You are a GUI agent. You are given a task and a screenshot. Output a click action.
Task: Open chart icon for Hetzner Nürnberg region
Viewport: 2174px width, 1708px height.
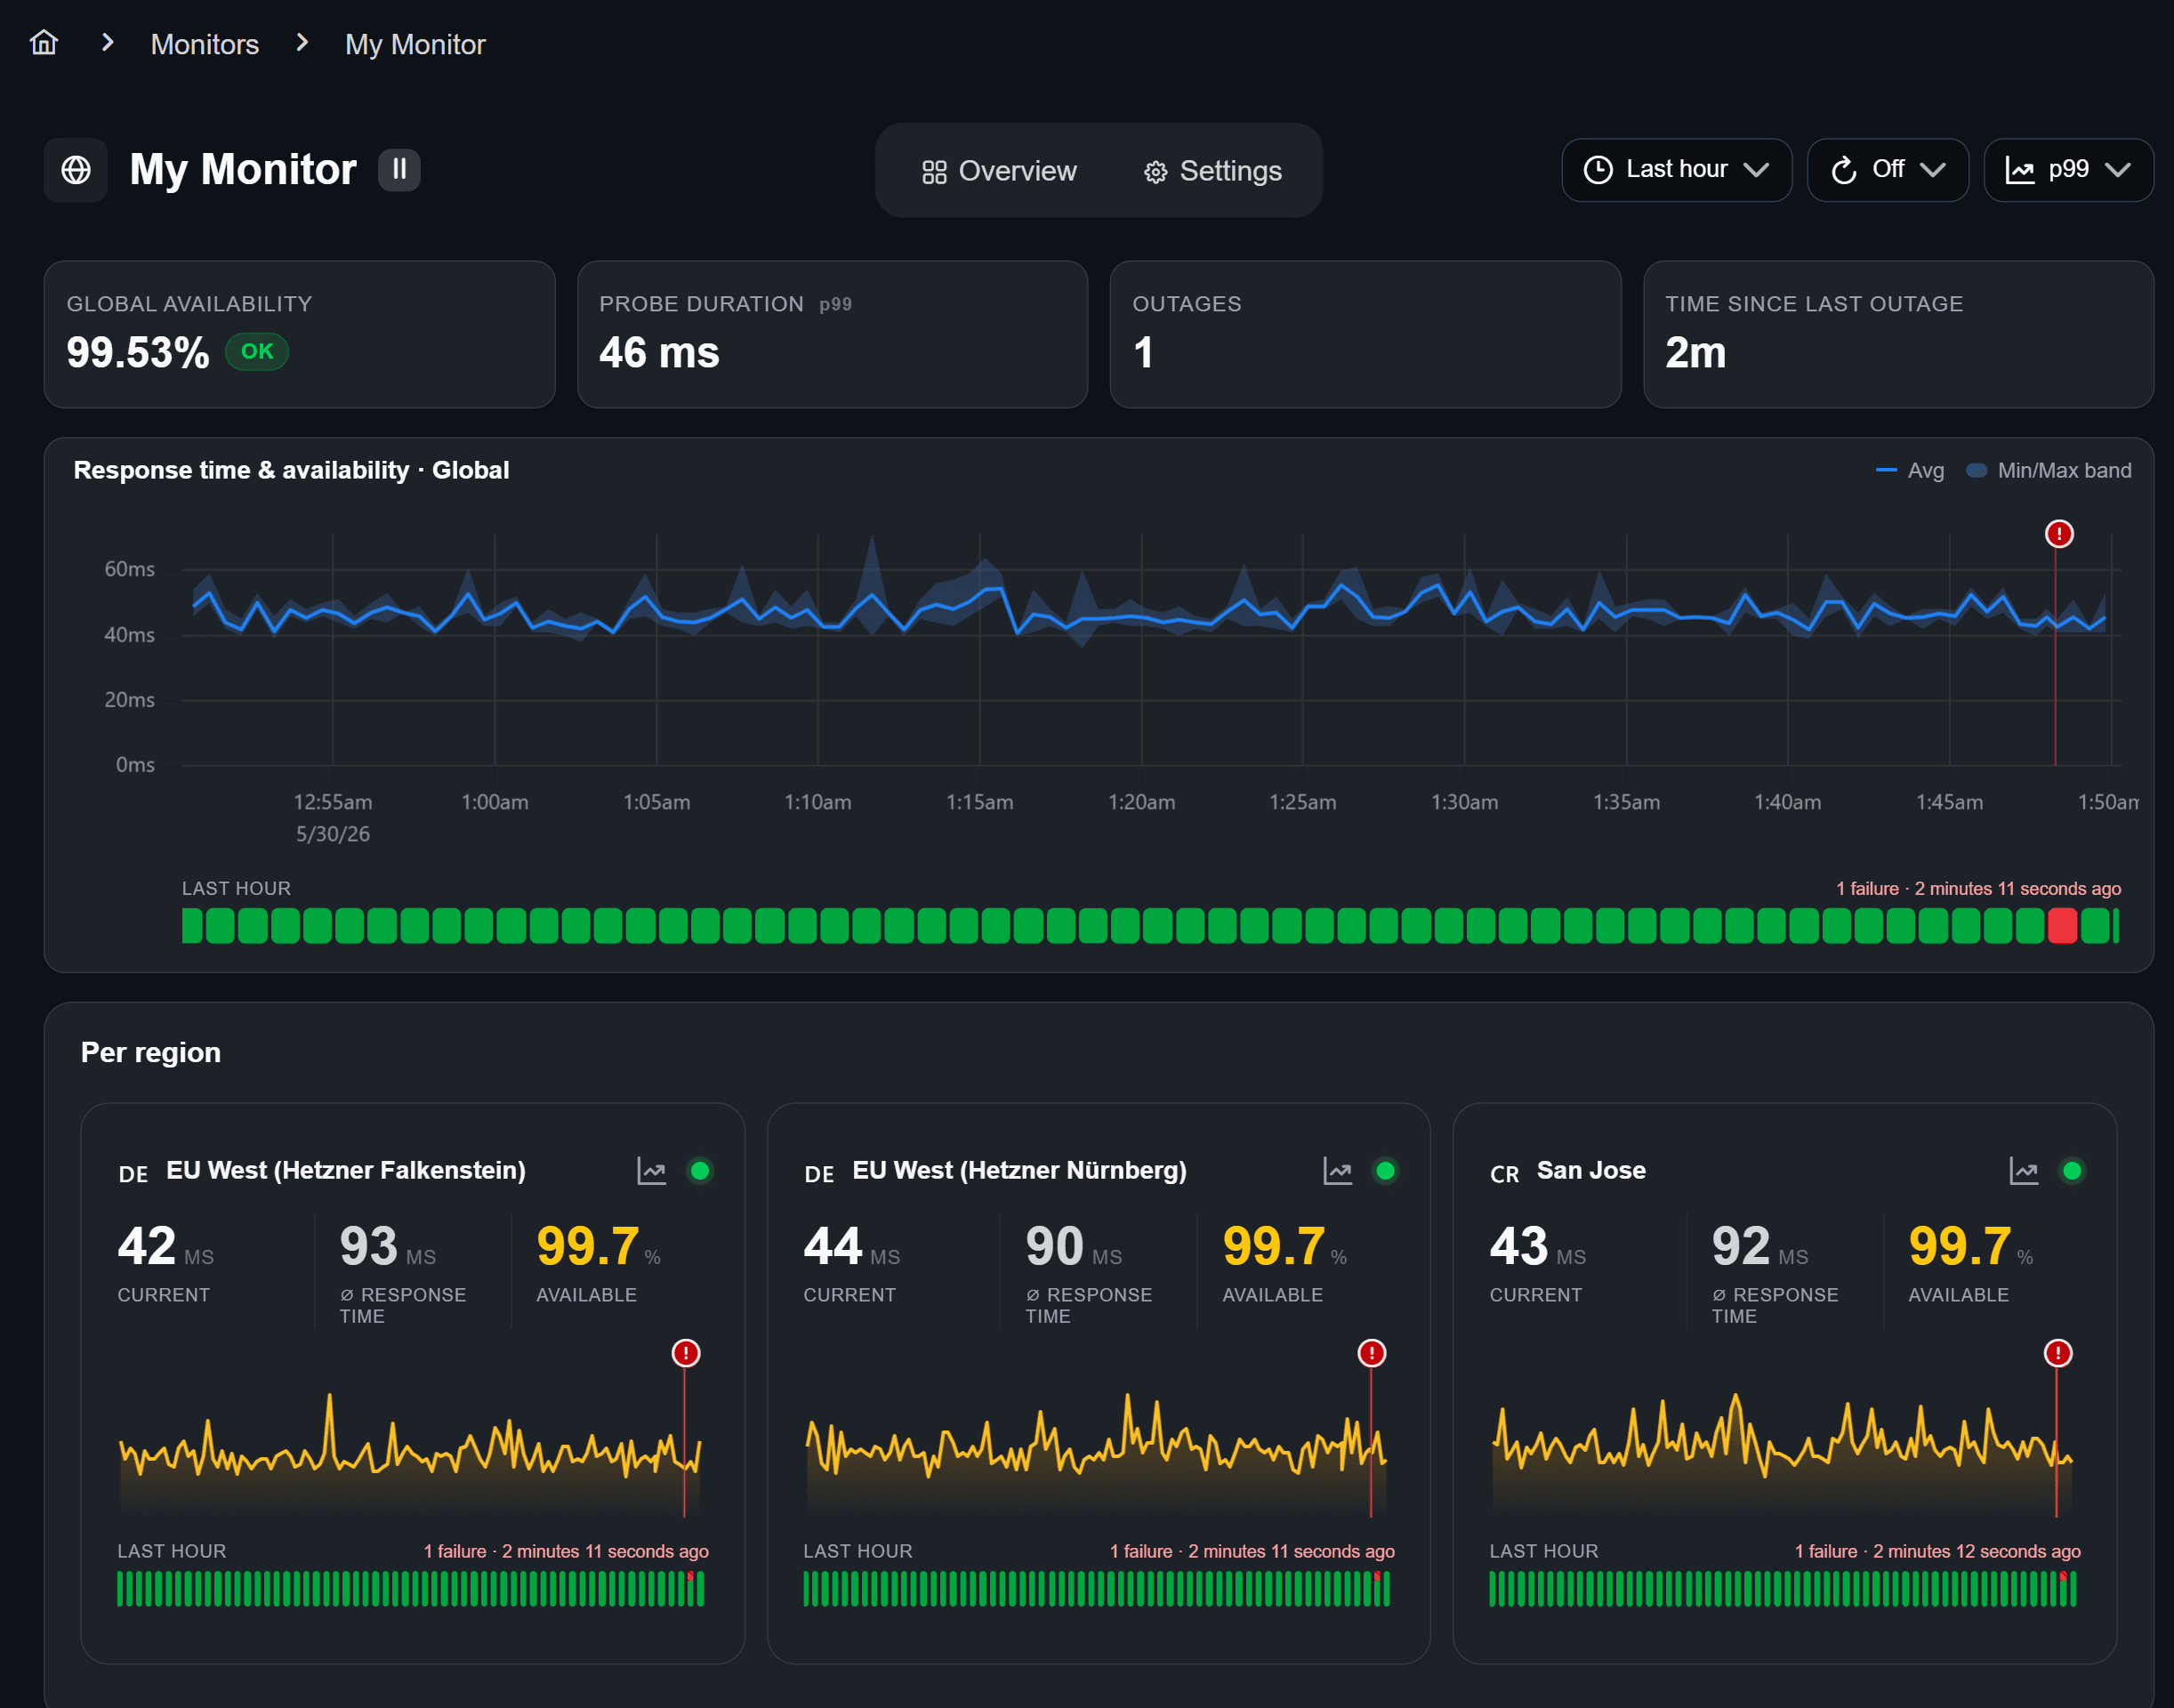coord(1337,1170)
